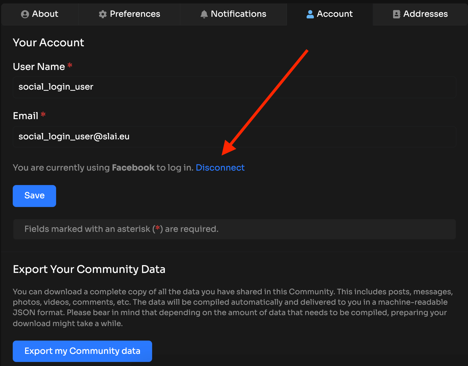Click the Export Your Community Data heading
This screenshot has height=366, width=468.
click(89, 269)
